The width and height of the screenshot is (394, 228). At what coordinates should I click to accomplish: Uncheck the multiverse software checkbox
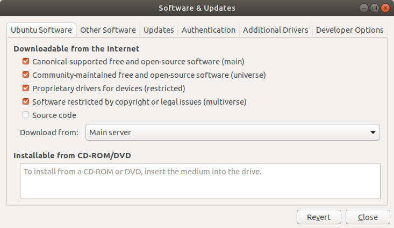pos(26,101)
